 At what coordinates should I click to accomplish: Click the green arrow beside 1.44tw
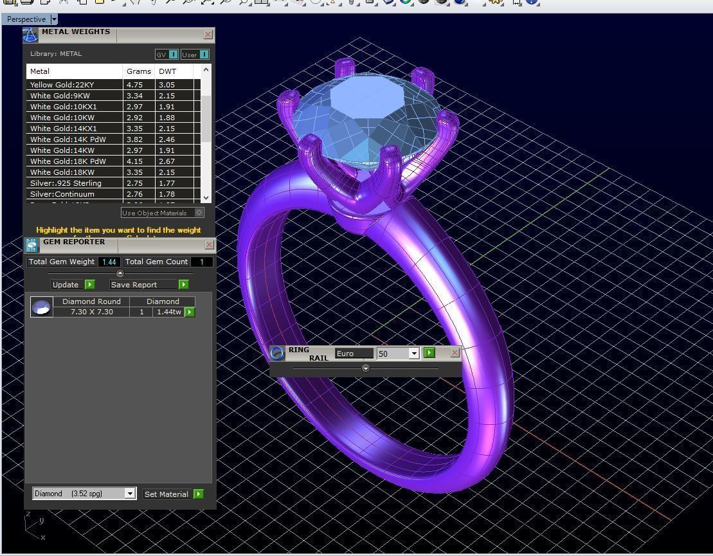tap(190, 312)
